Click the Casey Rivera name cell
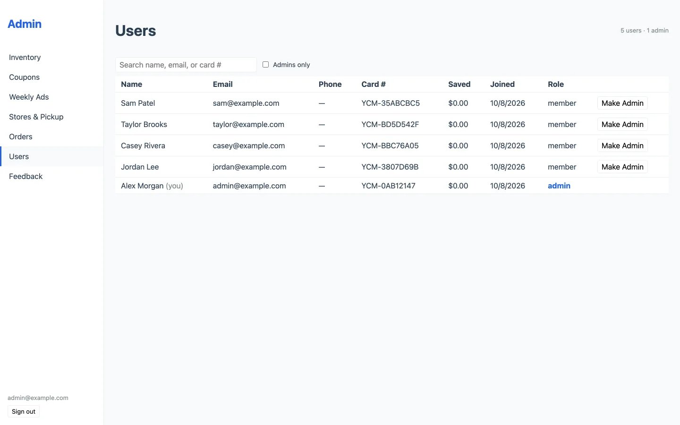Screen dimensions: 680x425 143,145
